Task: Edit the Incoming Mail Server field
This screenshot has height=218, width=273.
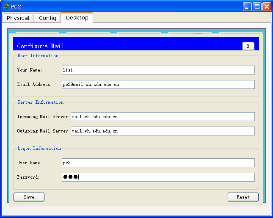Action: click(162, 117)
